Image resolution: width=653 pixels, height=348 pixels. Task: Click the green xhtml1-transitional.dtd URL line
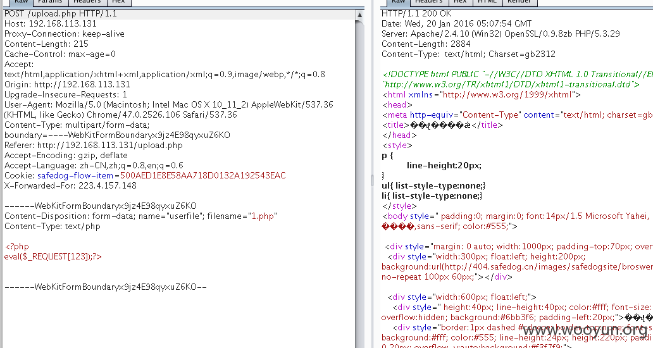pyautogui.click(x=511, y=85)
